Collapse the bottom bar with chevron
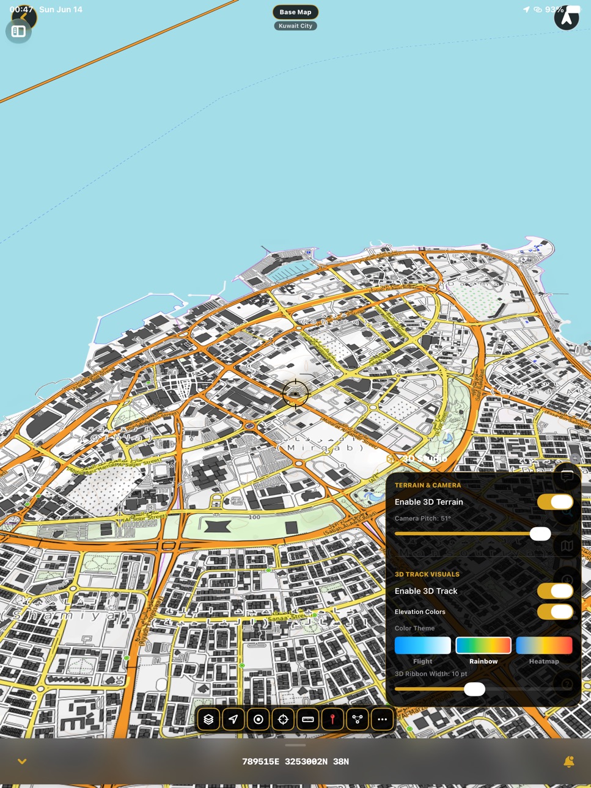Image resolution: width=591 pixels, height=788 pixels. coord(22,762)
